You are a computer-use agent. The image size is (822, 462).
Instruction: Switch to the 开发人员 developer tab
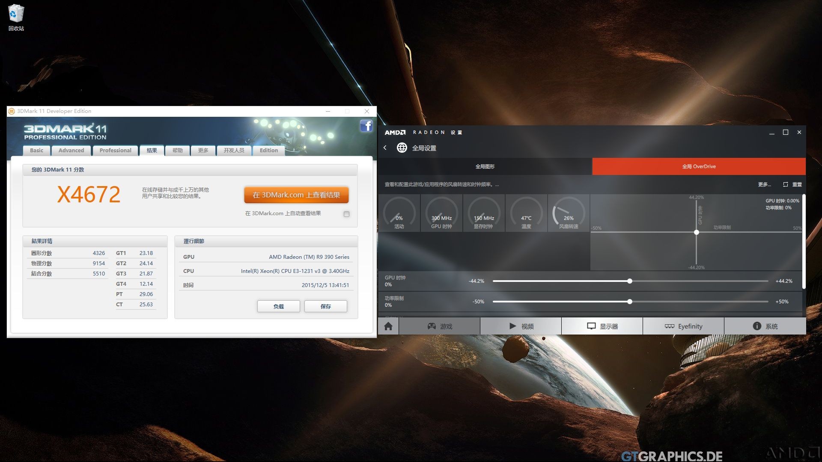coord(234,151)
